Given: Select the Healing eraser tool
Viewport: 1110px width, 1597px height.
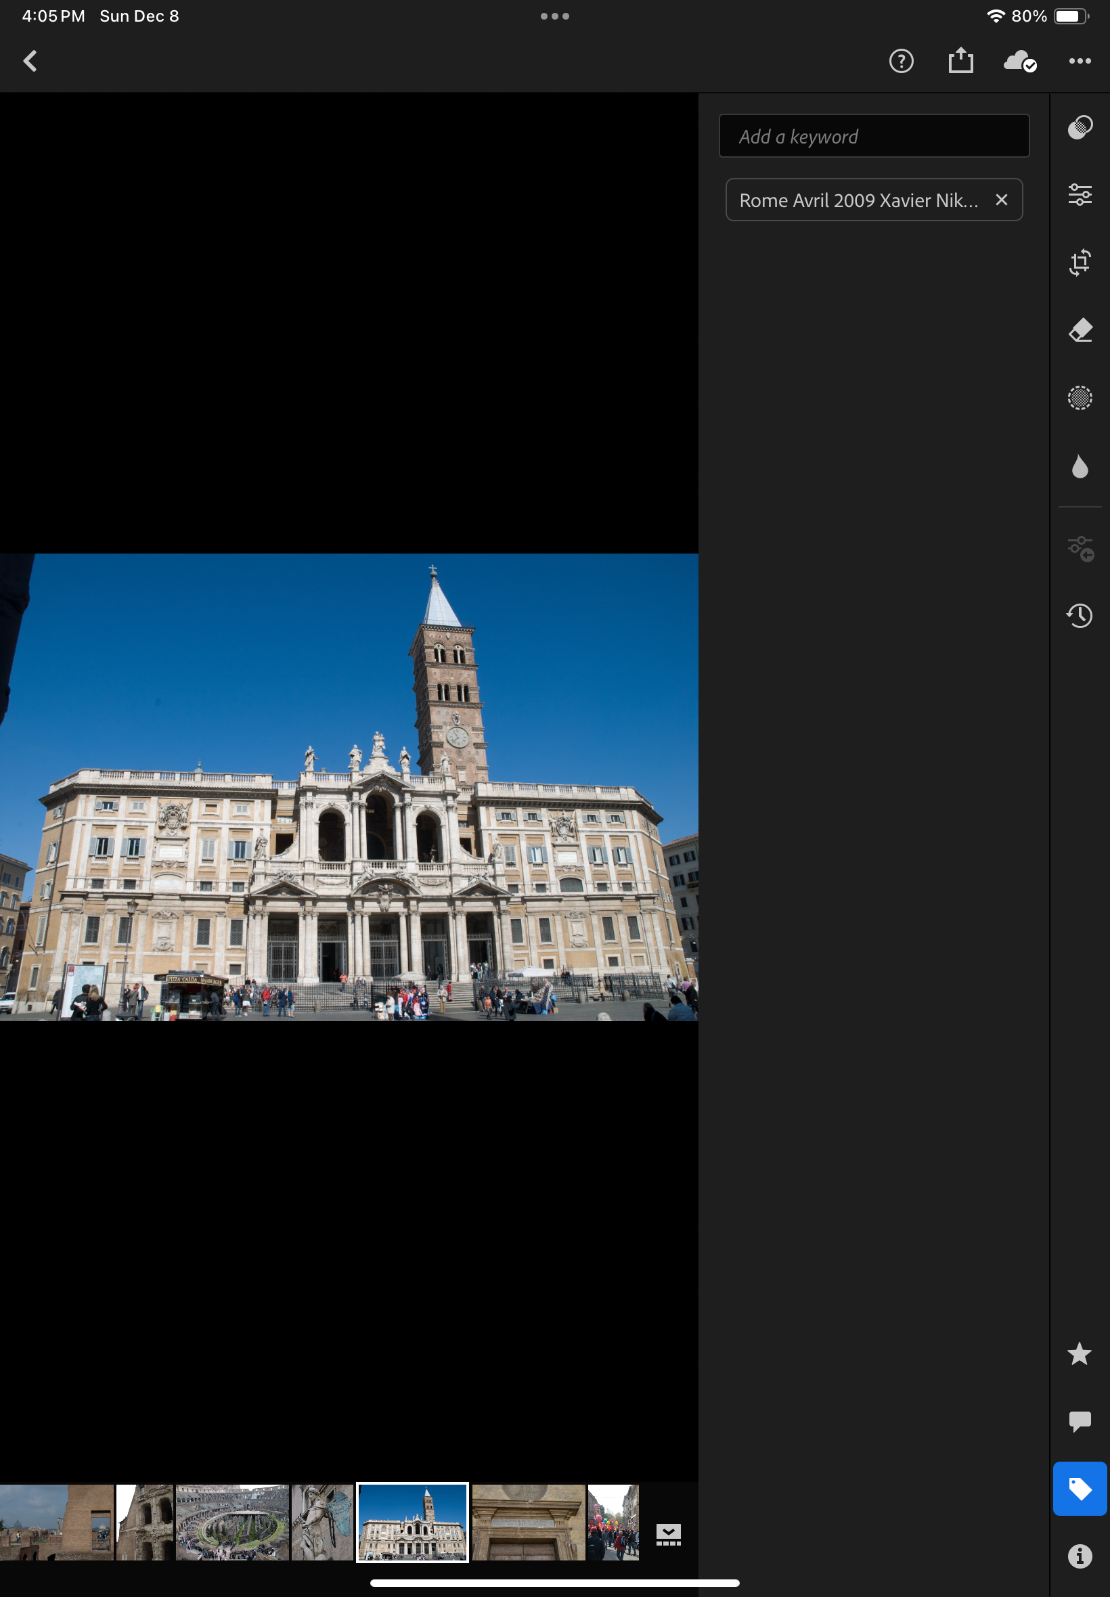Looking at the screenshot, I should pos(1080,330).
